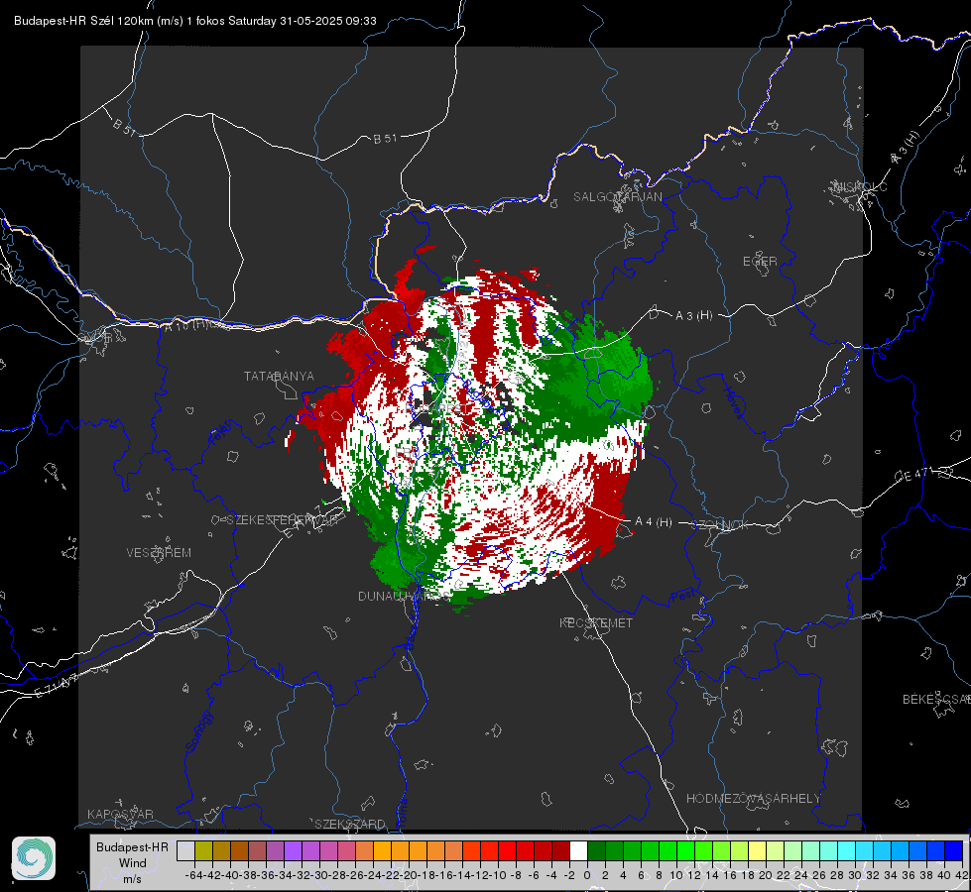Click the KAPOSVÁR city label
Screen dimensions: 971x892
(120, 814)
